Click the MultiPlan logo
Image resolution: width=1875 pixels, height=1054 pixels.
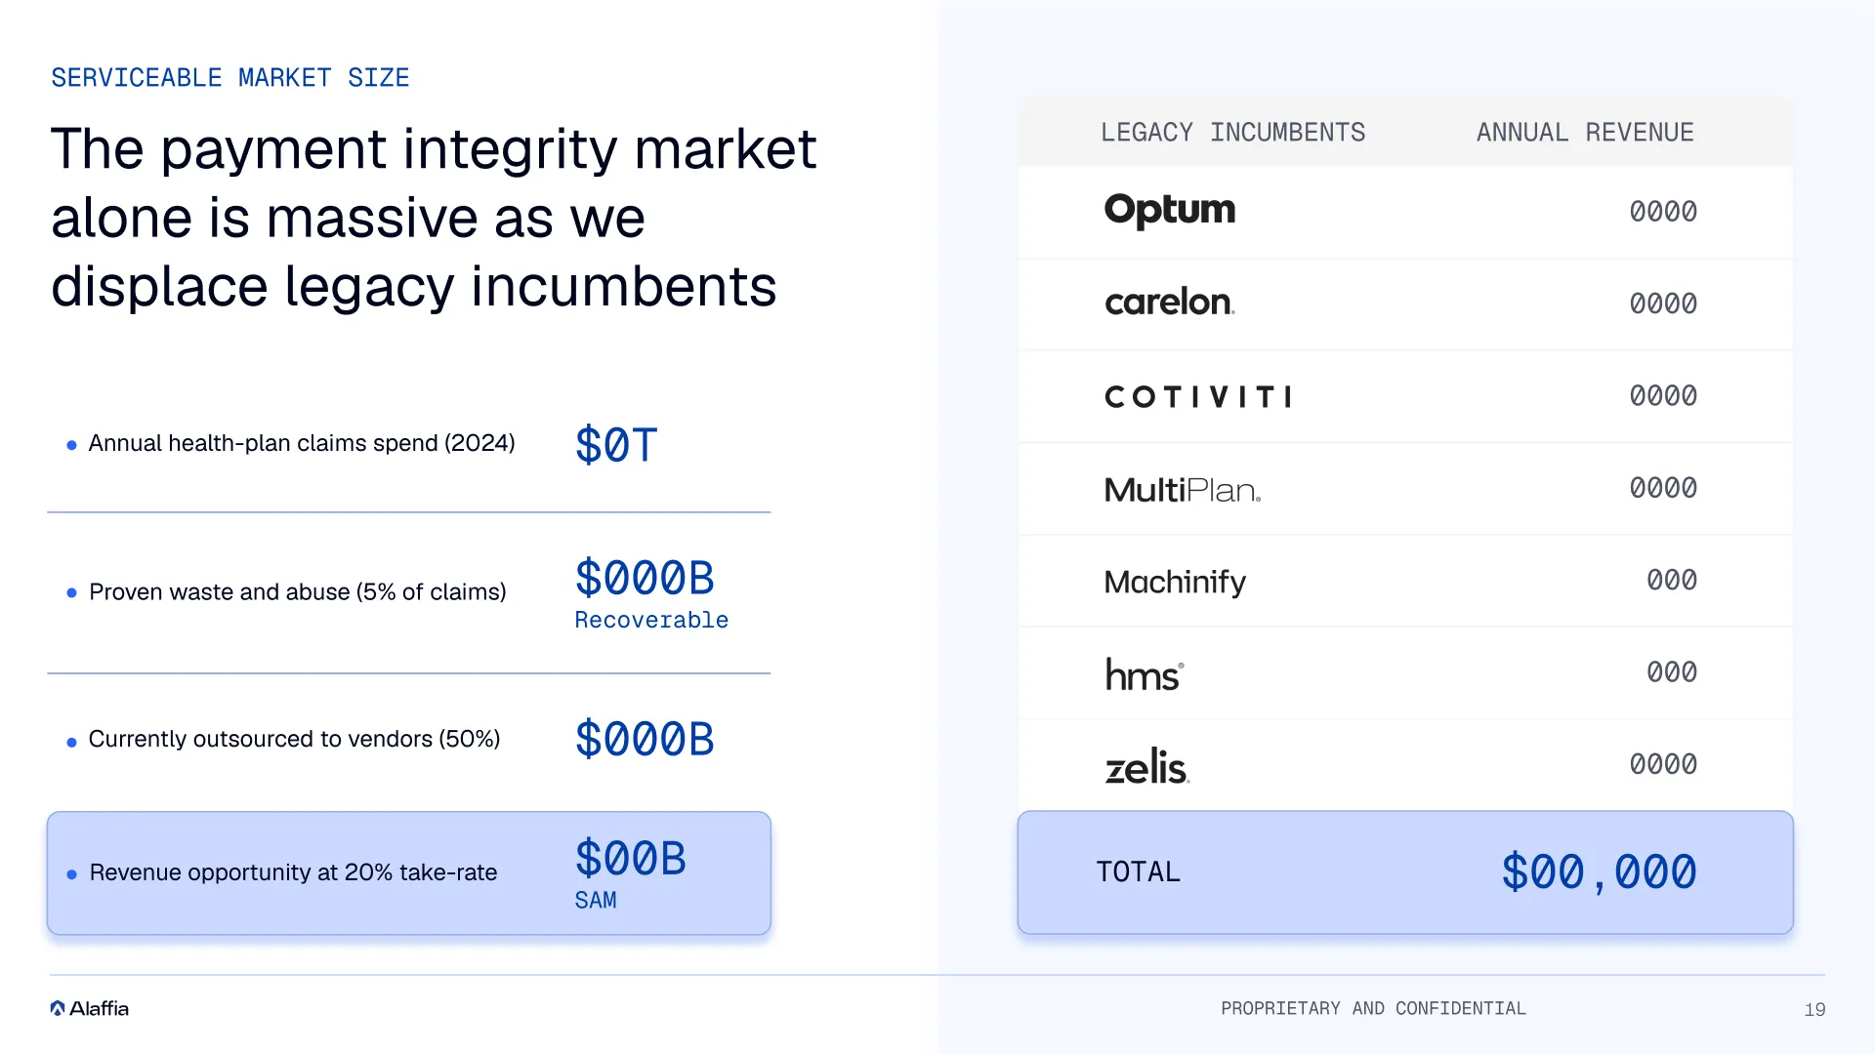coord(1183,489)
